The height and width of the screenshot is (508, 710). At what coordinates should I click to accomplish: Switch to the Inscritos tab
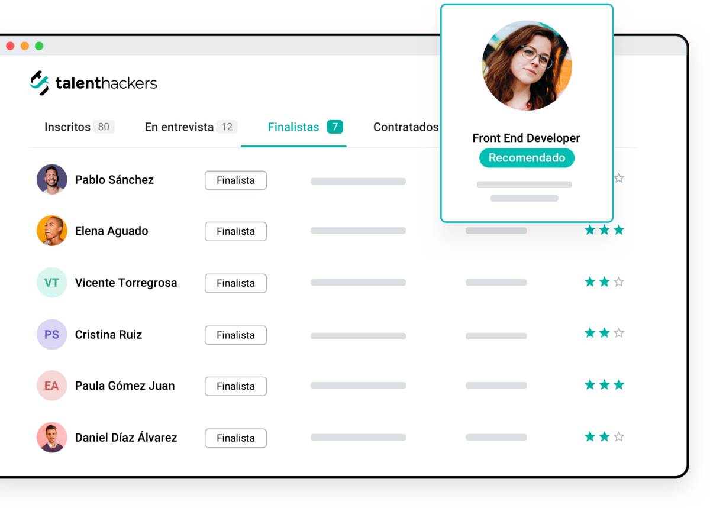(67, 127)
